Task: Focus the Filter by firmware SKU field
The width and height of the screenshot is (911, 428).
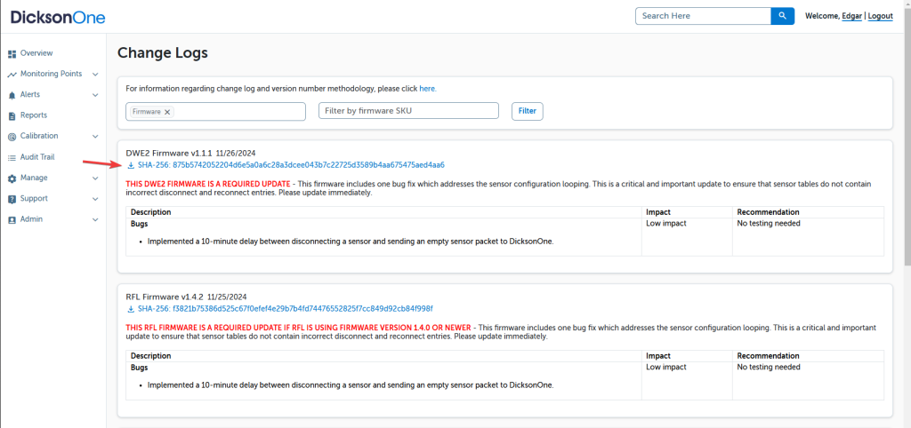Action: click(408, 111)
